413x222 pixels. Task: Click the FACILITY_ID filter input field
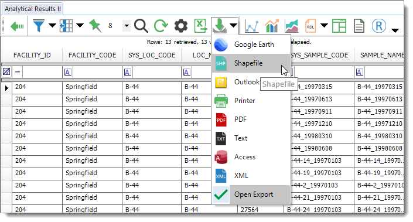pyautogui.click(x=42, y=72)
